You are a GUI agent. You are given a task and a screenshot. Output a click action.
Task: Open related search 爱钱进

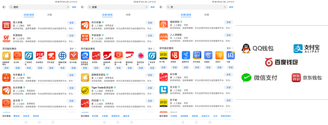coord(17,116)
